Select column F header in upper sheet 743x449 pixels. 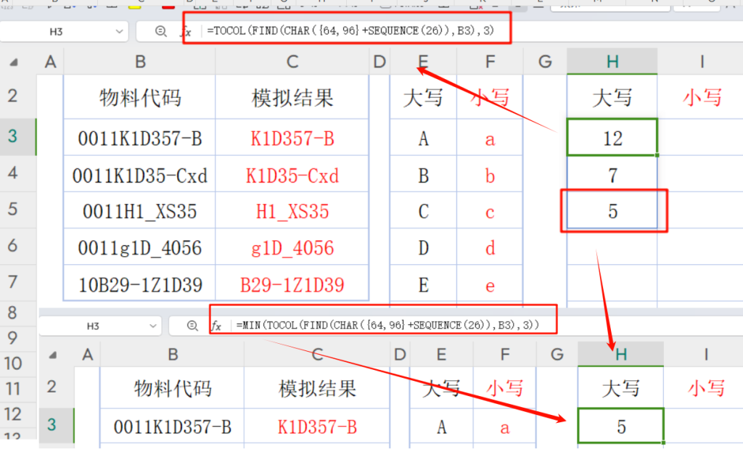click(x=490, y=62)
